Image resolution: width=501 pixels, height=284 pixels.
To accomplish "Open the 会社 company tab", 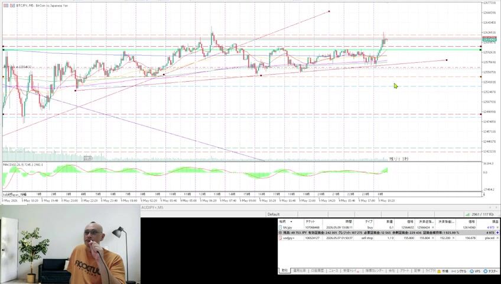I will coord(391,270).
